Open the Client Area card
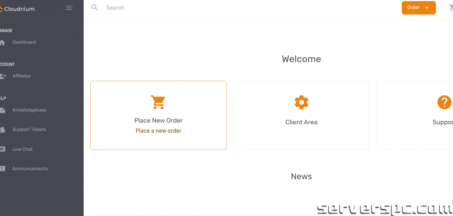The image size is (453, 216). click(x=301, y=115)
